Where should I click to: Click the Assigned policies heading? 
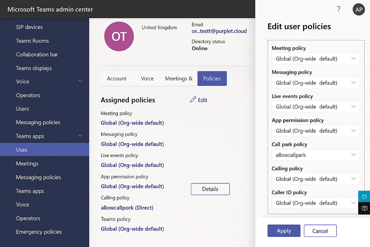tap(128, 100)
